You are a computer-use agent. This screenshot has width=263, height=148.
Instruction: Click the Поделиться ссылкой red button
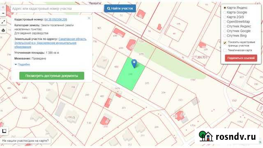pos(241,58)
